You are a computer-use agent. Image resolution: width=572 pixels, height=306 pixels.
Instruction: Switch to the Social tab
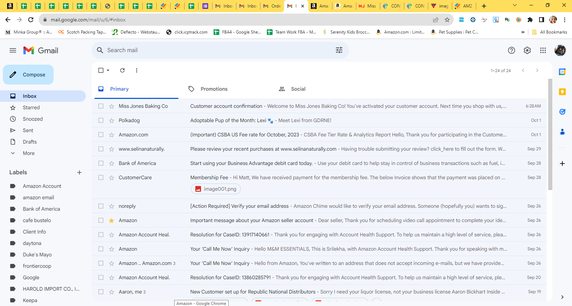pyautogui.click(x=317, y=89)
